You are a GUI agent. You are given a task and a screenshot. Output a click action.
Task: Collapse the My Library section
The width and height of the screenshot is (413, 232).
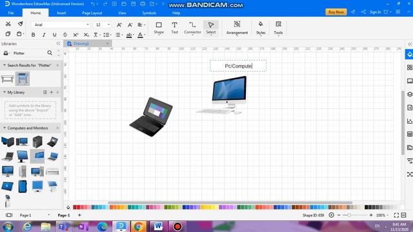pyautogui.click(x=5, y=92)
